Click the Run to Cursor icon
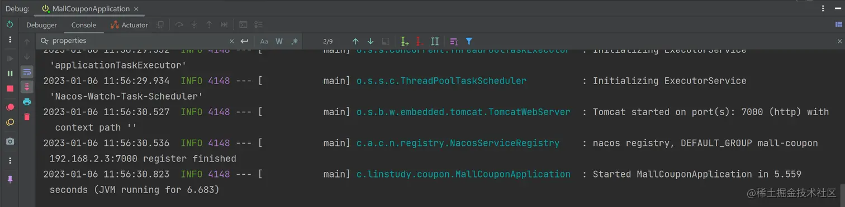Screen dimensions: 845x207 coord(224,24)
